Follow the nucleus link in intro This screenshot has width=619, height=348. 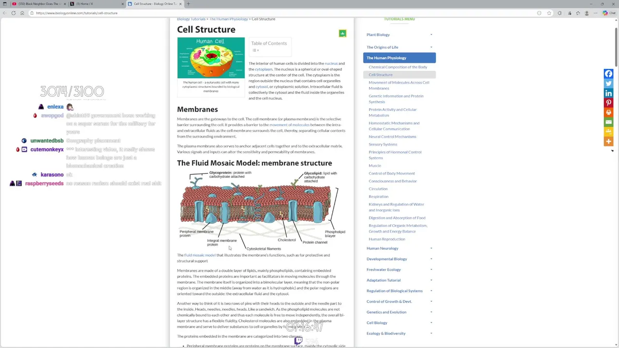331,64
